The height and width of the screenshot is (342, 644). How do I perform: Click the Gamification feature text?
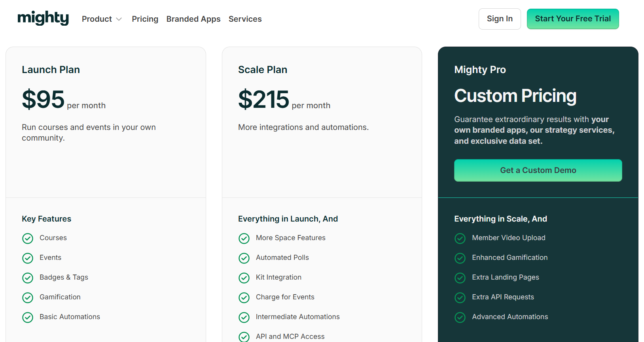tap(60, 297)
